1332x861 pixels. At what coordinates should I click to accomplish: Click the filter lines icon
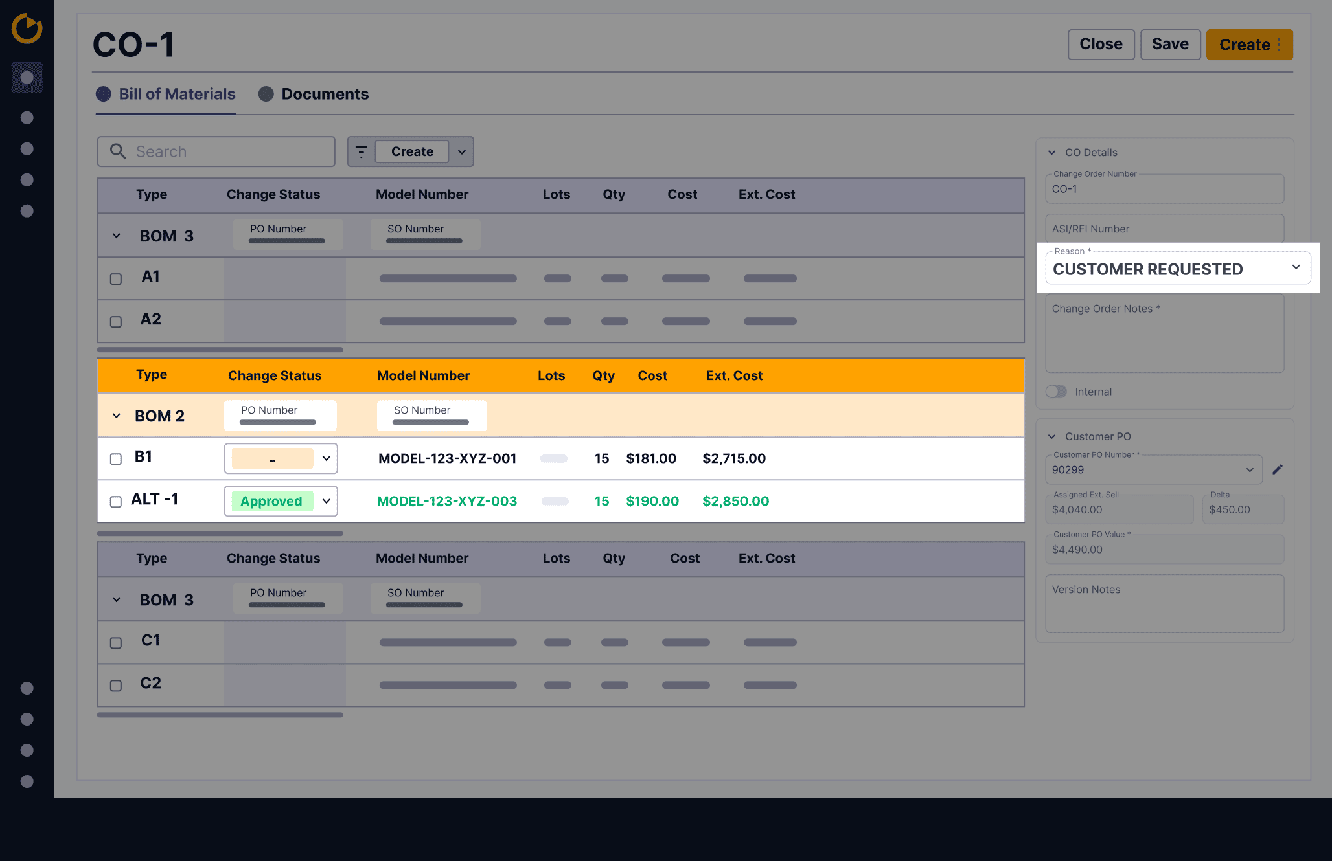(x=362, y=151)
